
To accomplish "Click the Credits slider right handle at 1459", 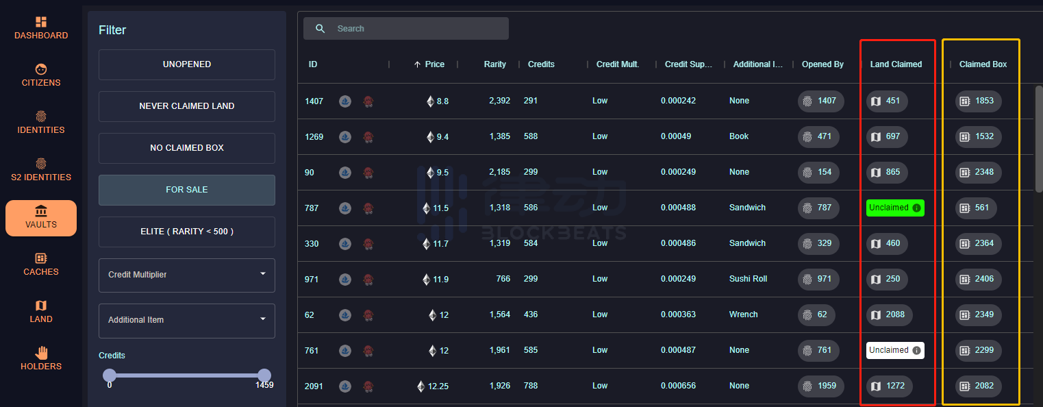I will coord(264,375).
